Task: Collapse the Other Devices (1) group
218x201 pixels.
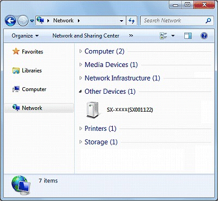Action: 81,92
